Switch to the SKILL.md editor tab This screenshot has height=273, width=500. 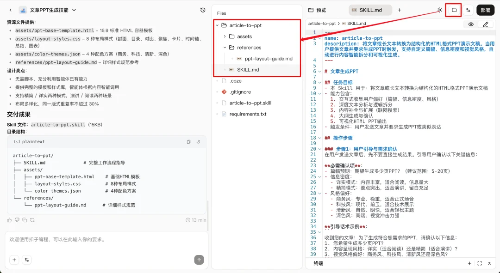click(x=369, y=9)
